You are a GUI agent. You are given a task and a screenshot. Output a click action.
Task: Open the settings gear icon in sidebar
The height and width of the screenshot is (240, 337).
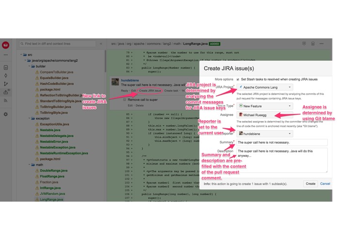6,114
